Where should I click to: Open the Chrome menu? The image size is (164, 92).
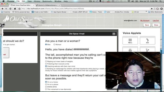coord(11,1)
